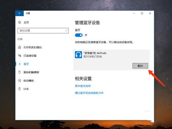The width and height of the screenshot is (172, 129).
Task: Click the 配对 pair button
Action: click(x=140, y=66)
